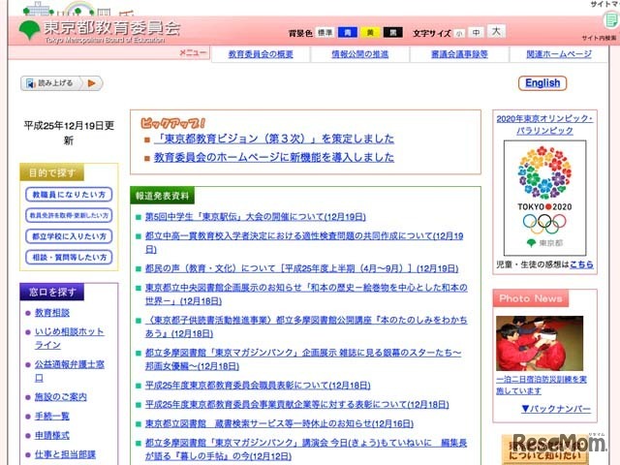Open こちら link for student impressions
This screenshot has width=620, height=465.
click(x=581, y=264)
